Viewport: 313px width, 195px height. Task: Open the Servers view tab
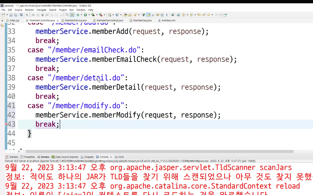point(43,157)
